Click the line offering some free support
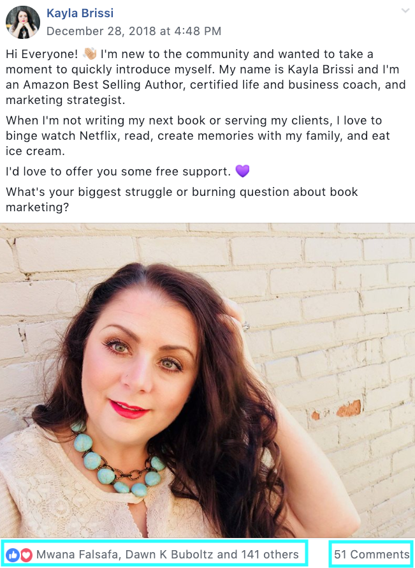The width and height of the screenshot is (415, 568). click(127, 171)
